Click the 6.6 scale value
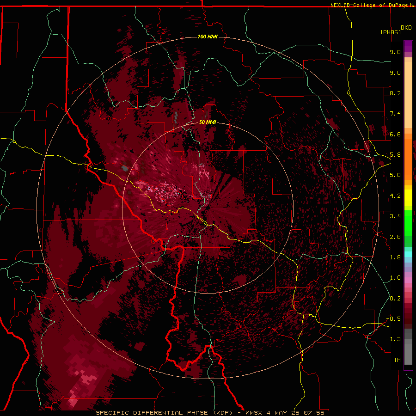Screen dimensions: 416x416 [x=395, y=134]
